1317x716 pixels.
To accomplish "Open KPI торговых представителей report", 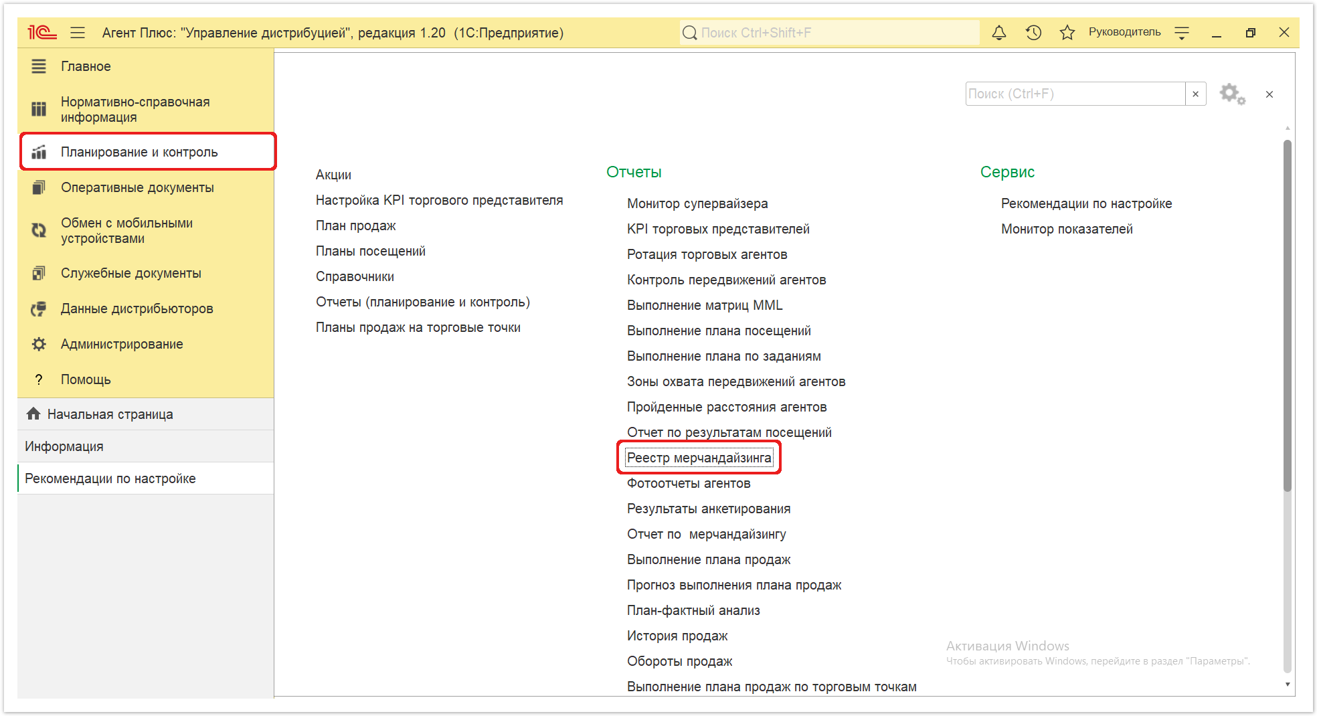I will [718, 229].
